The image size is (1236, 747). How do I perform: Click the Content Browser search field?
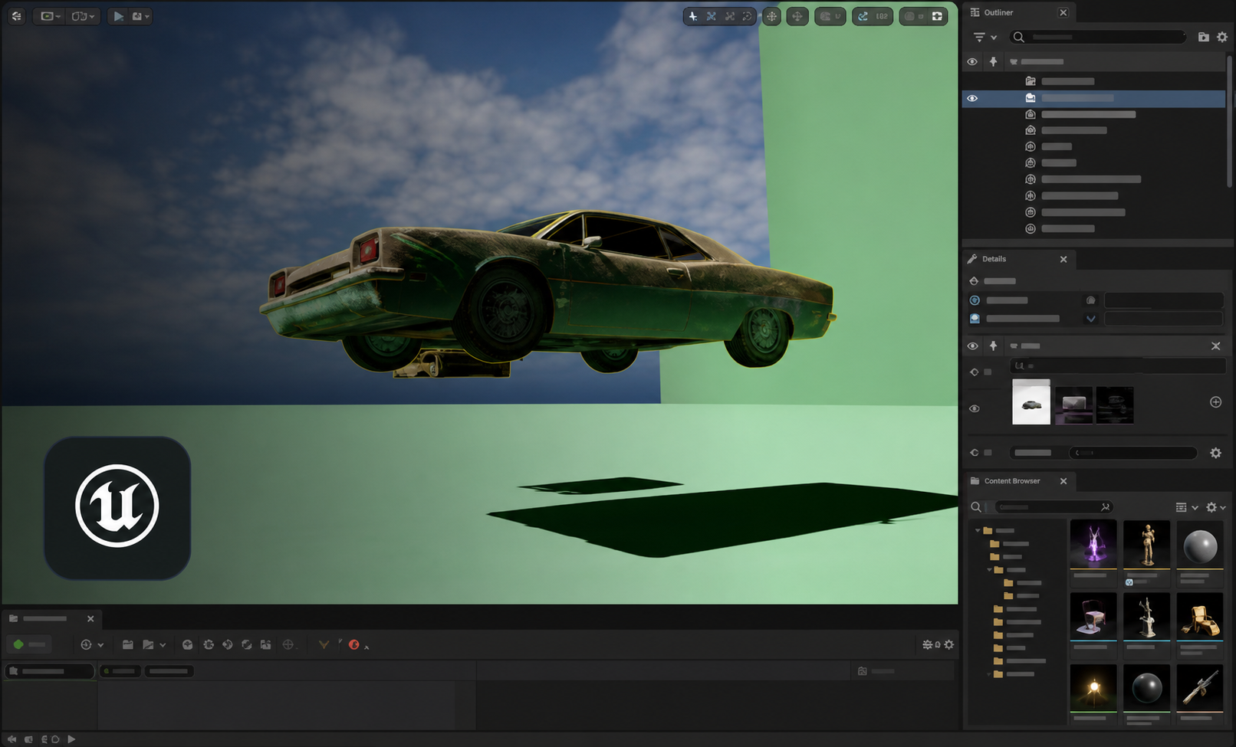(x=1054, y=507)
